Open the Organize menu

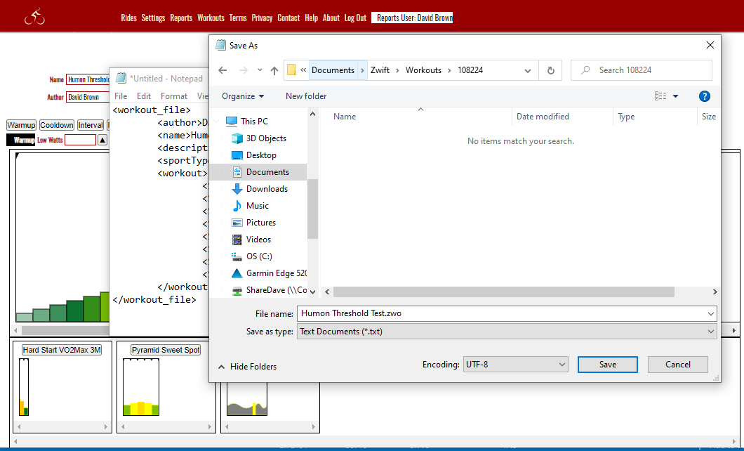coord(243,96)
